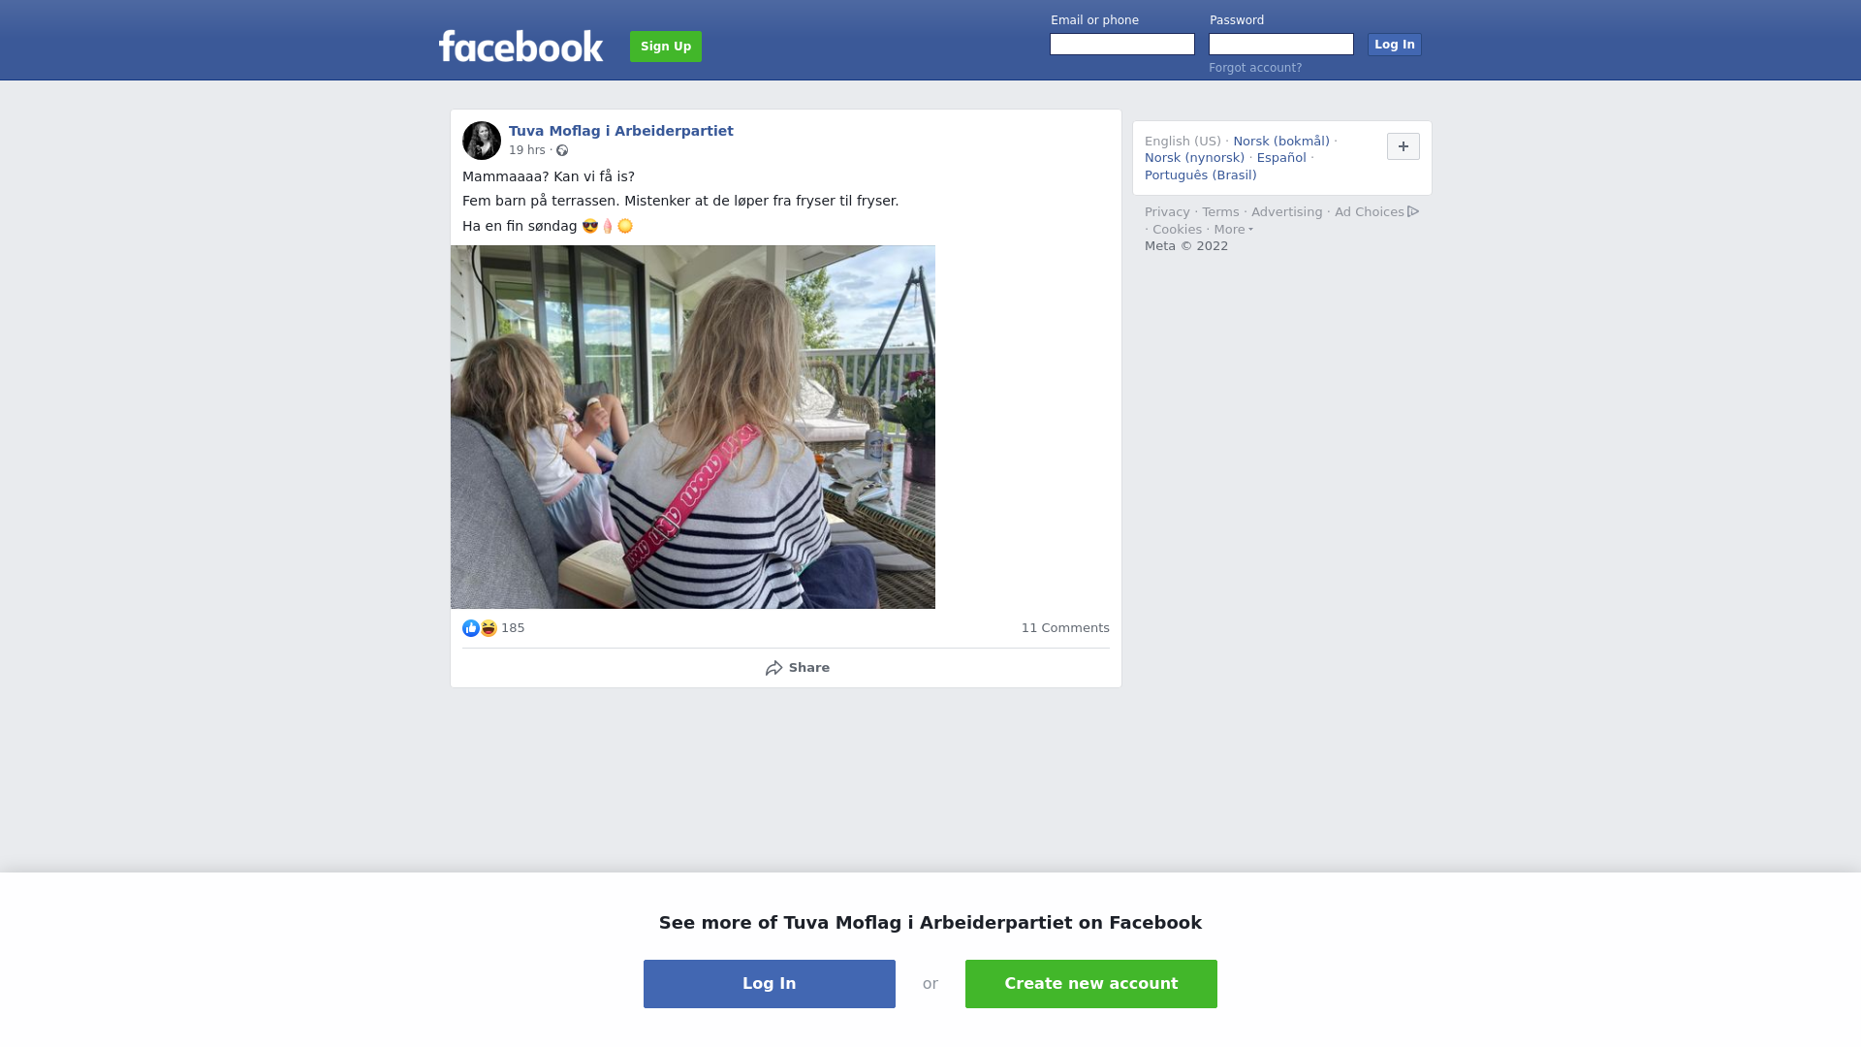
Task: Open the Tuva Moflag i Arbeiderpartiet page name
Action: [x=621, y=131]
